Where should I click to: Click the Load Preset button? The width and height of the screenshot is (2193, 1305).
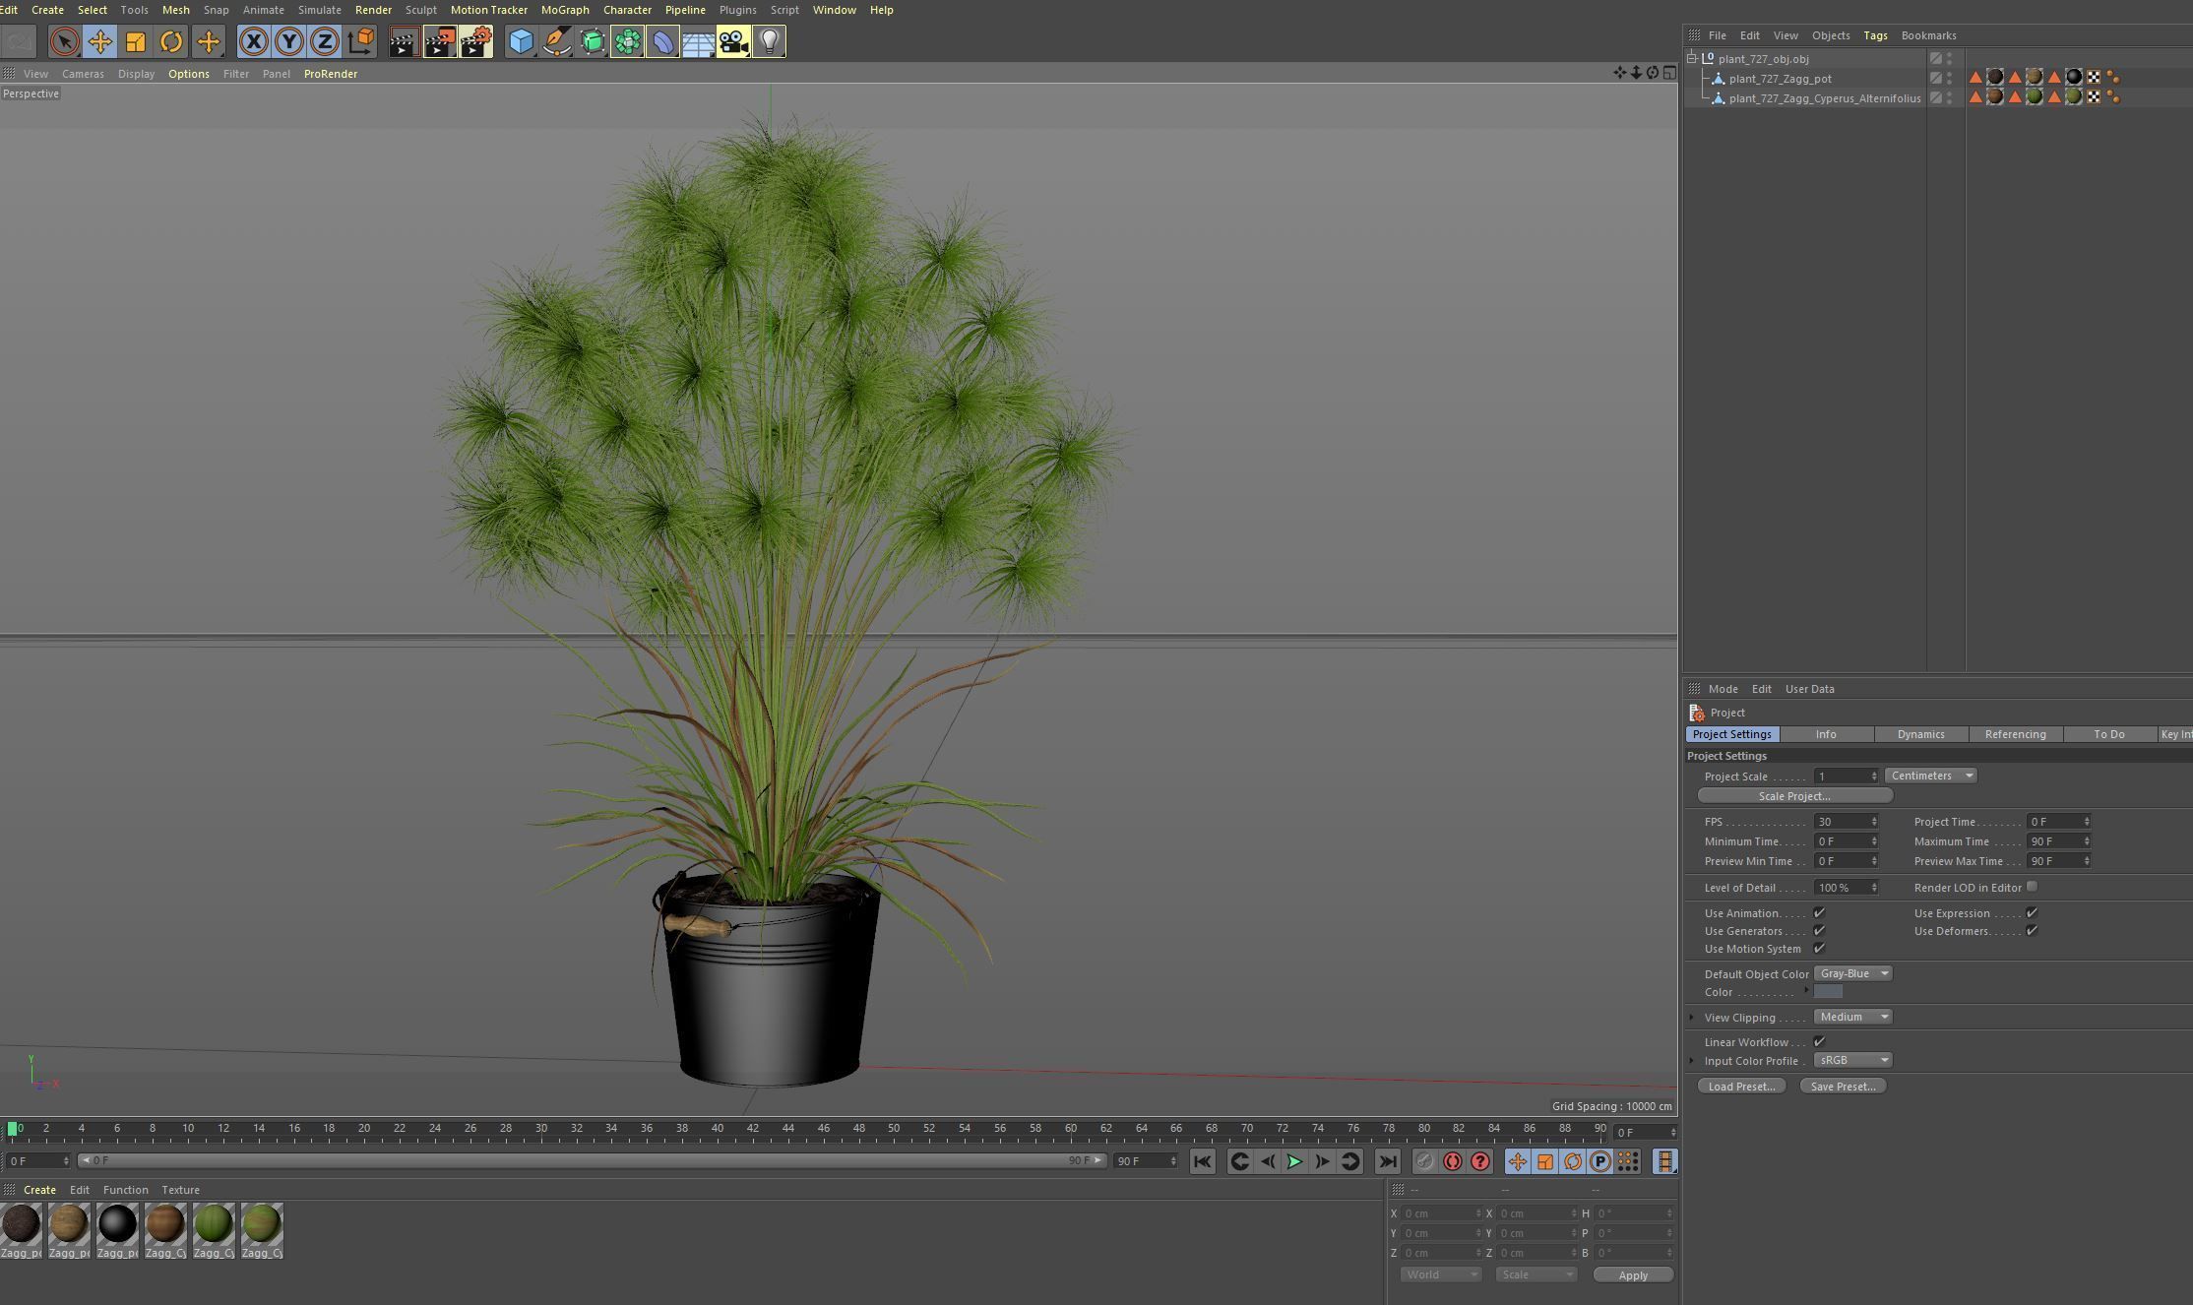[1741, 1087]
